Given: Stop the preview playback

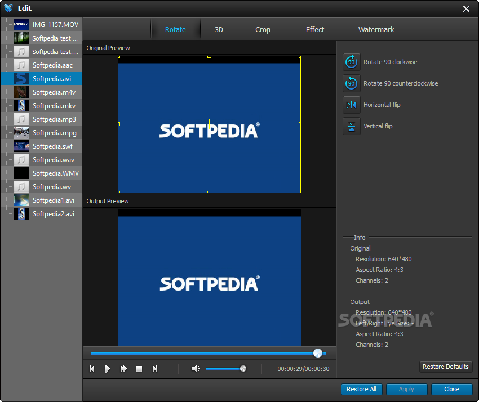Looking at the screenshot, I should (x=139, y=369).
